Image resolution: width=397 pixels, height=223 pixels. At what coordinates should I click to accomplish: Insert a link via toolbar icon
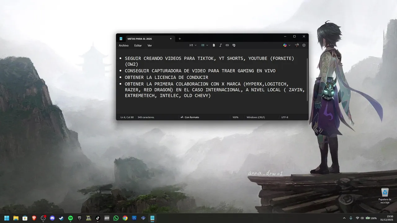(227, 45)
